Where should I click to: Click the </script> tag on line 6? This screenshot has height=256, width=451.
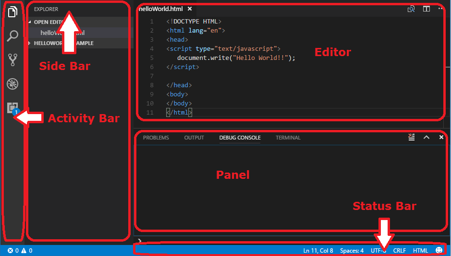point(183,67)
